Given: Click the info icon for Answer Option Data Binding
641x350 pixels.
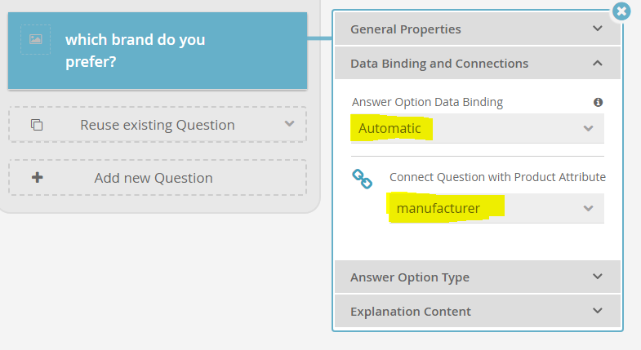Looking at the screenshot, I should point(598,102).
